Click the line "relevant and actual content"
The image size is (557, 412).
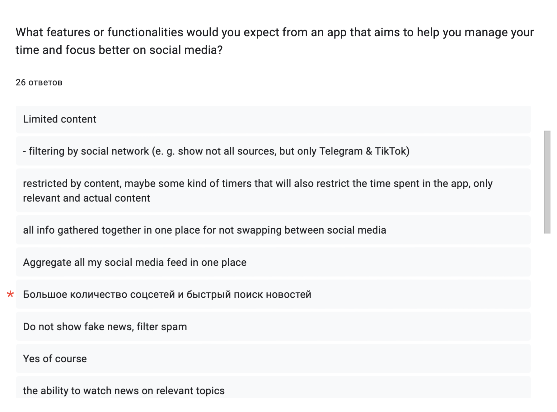(x=87, y=198)
